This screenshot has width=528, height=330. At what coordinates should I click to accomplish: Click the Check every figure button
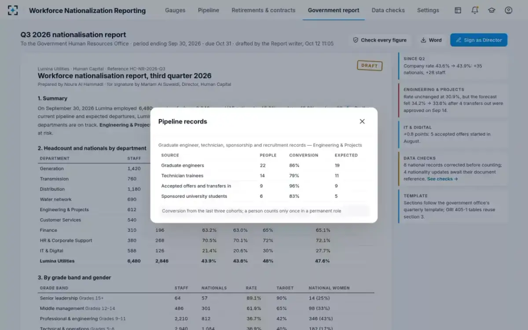click(379, 40)
